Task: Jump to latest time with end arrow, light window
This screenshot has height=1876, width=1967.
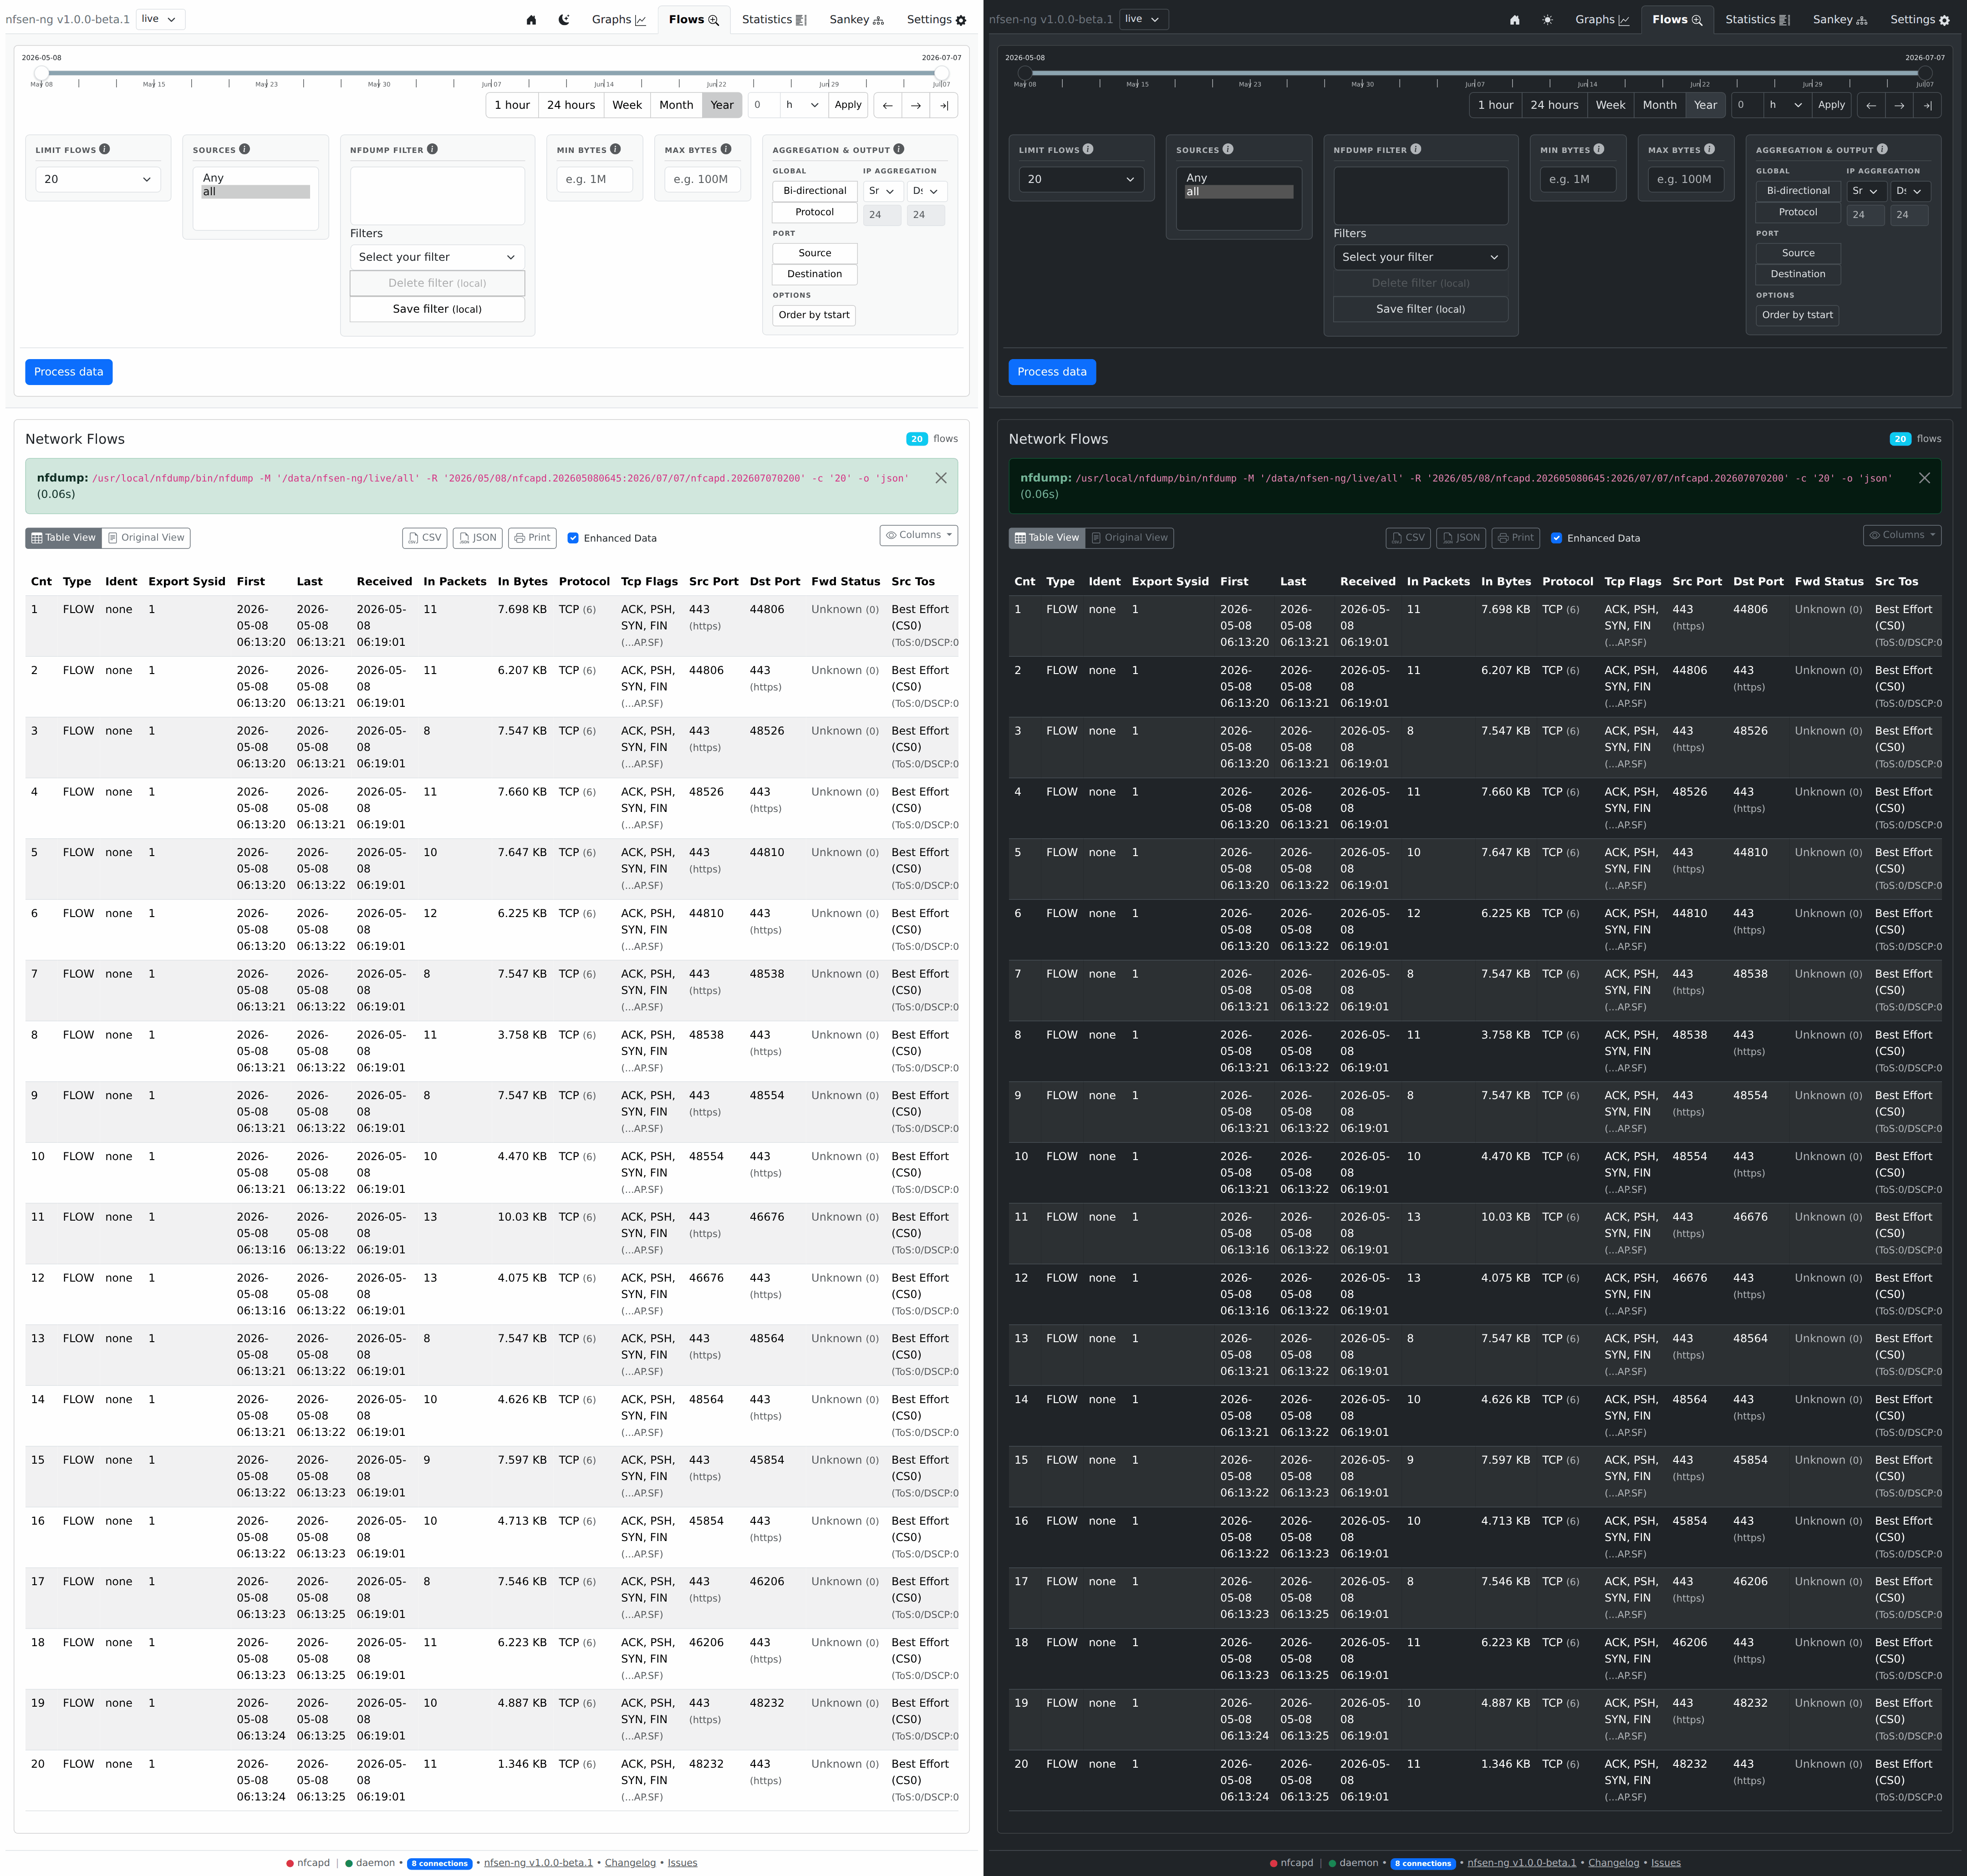Action: coord(943,105)
